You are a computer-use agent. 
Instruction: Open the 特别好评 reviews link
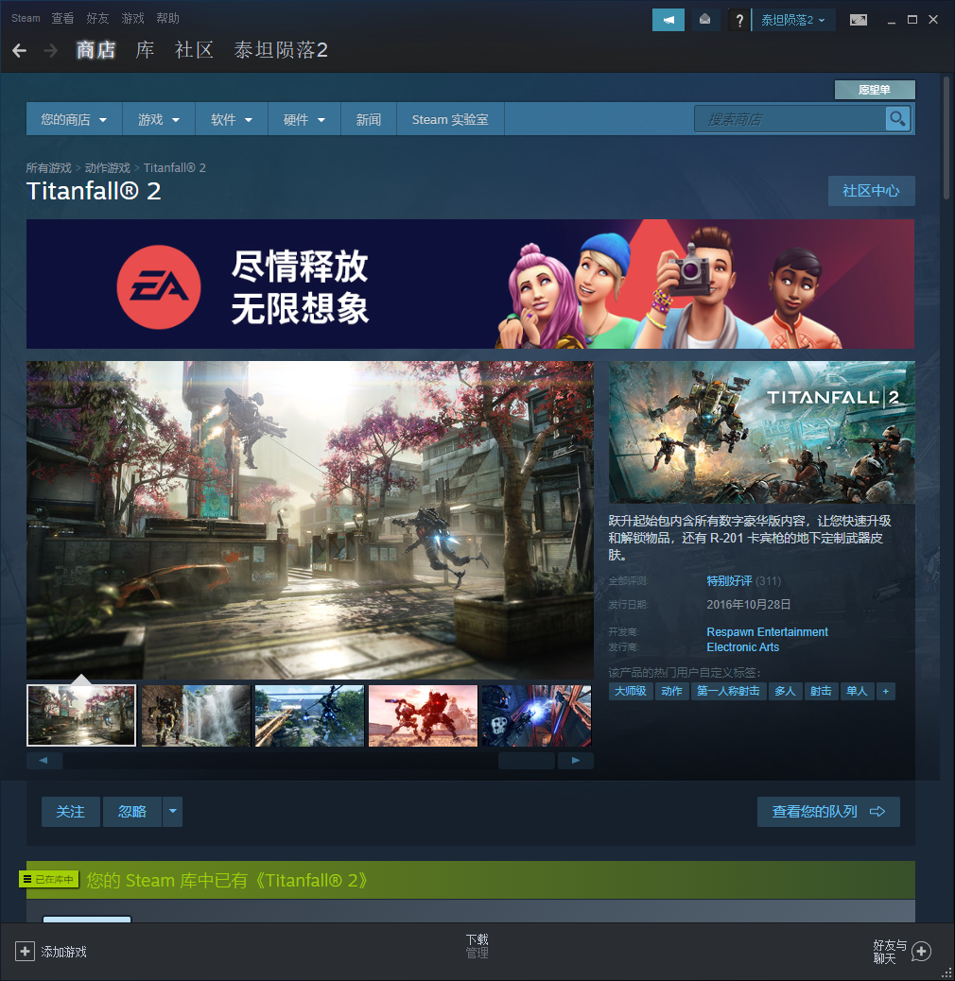[x=729, y=580]
